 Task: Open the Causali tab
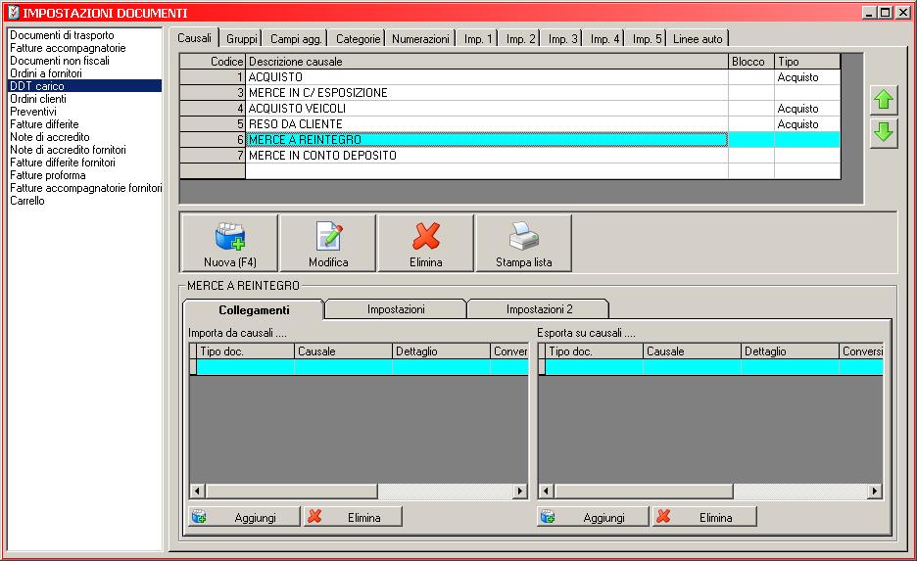point(194,38)
